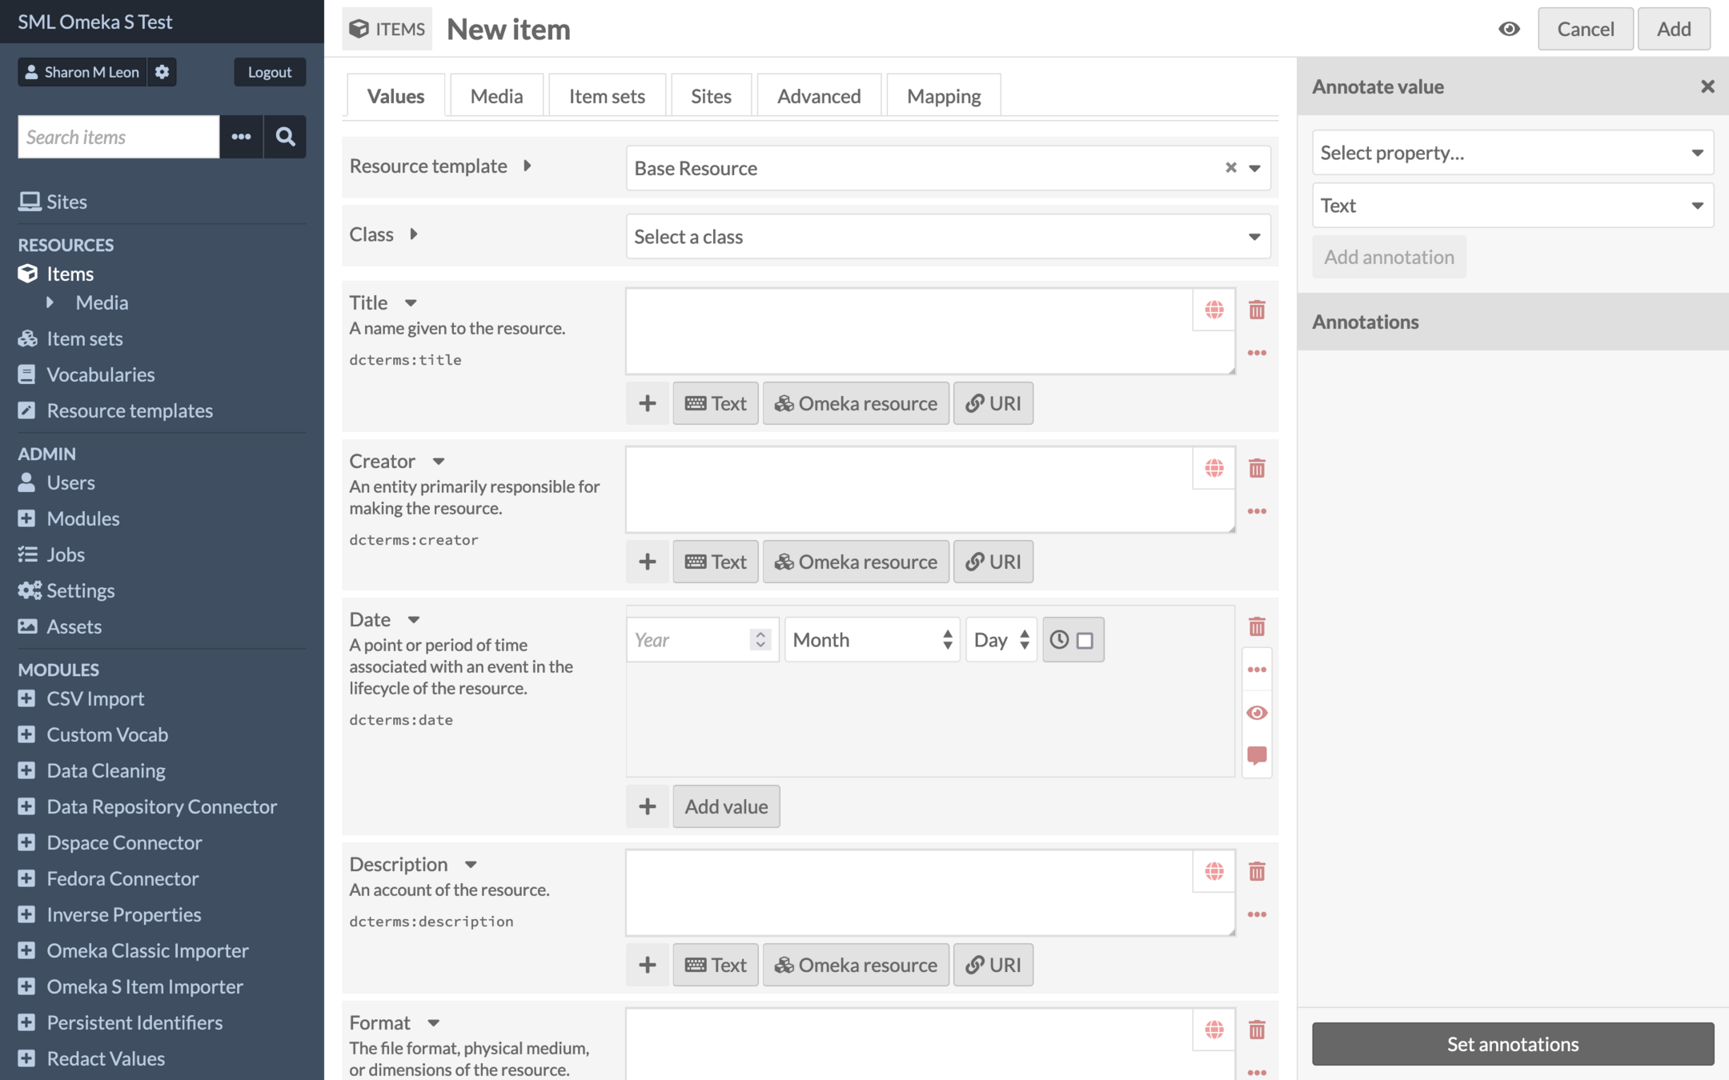
Task: Click into the Search items field
Action: click(x=118, y=137)
